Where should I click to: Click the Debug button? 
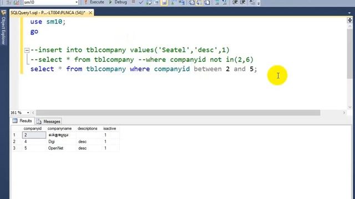click(x=118, y=2)
